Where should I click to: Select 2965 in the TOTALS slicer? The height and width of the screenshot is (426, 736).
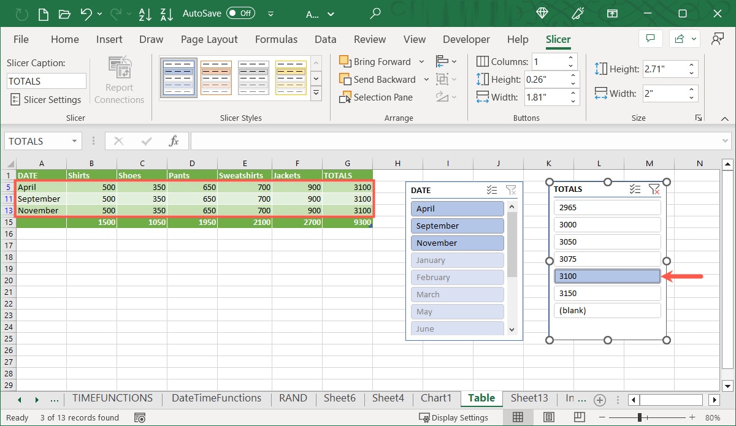point(607,207)
